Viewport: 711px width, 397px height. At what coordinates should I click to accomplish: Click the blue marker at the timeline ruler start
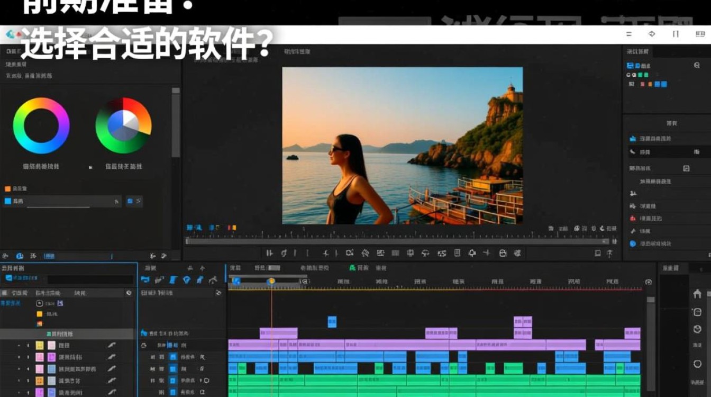[236, 282]
